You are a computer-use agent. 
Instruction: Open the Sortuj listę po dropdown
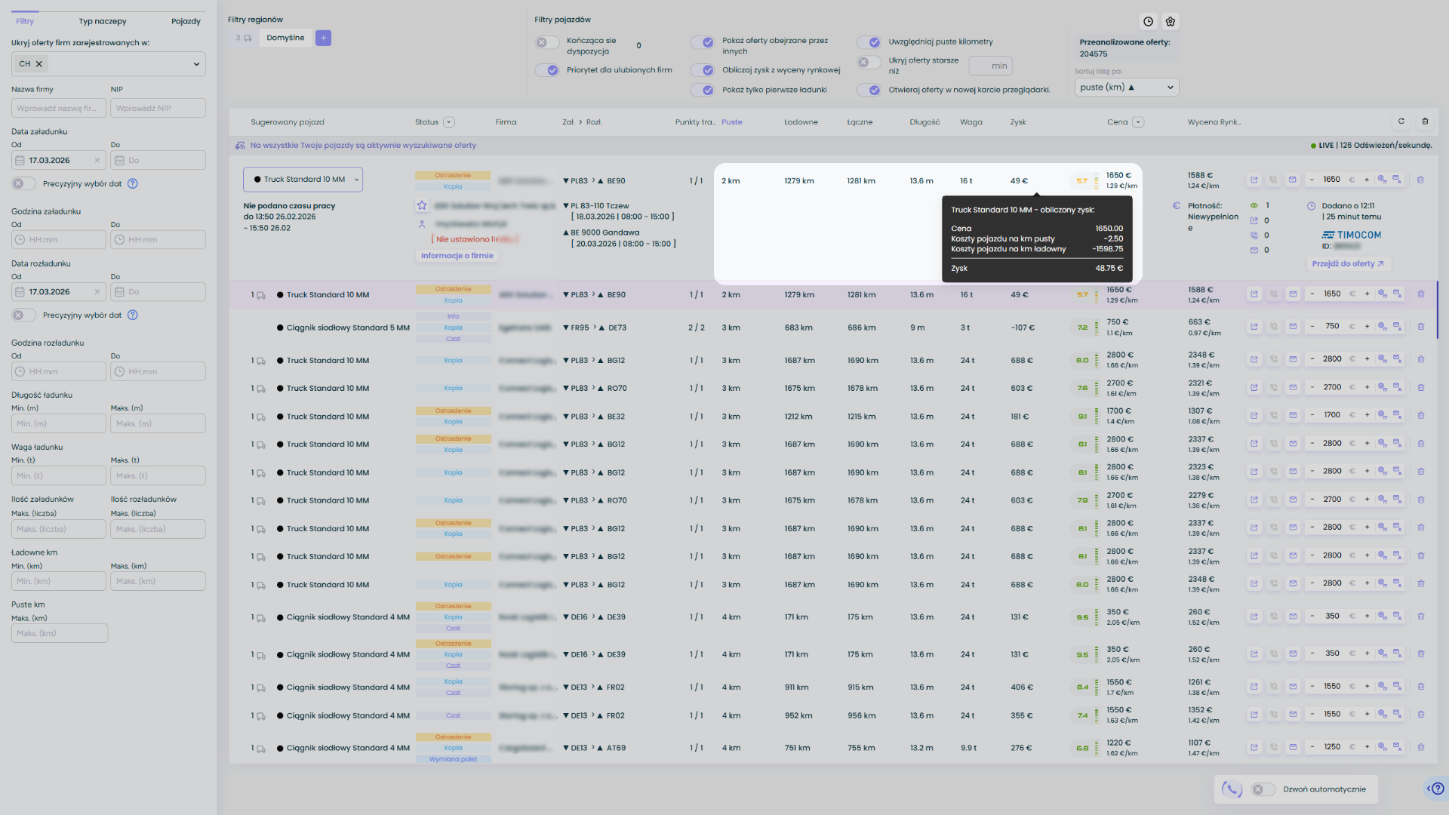point(1126,88)
